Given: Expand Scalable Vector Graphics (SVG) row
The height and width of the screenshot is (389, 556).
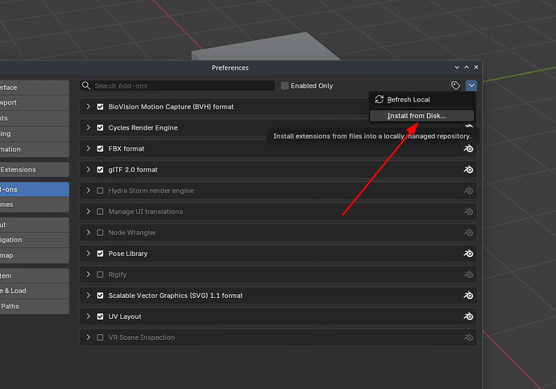Looking at the screenshot, I should point(89,296).
